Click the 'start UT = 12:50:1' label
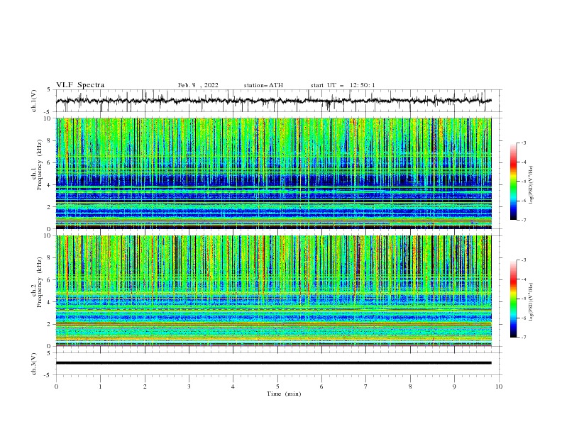 pyautogui.click(x=343, y=85)
